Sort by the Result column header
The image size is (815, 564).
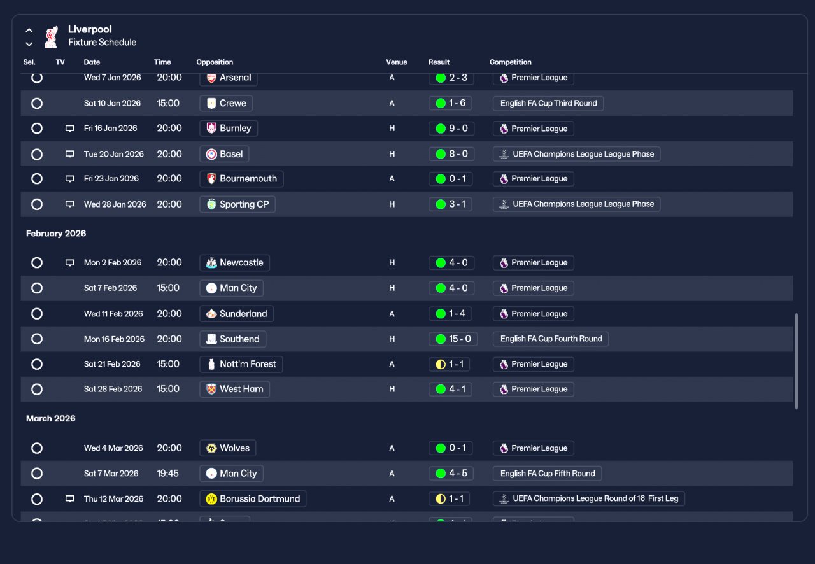point(439,62)
